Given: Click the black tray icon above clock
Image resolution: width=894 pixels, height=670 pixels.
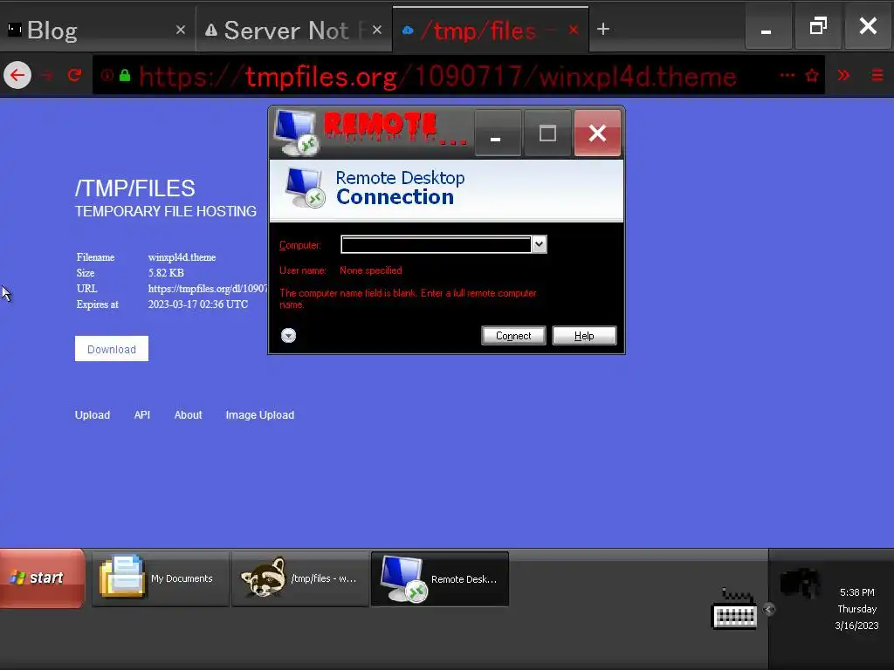Looking at the screenshot, I should pos(800,582).
